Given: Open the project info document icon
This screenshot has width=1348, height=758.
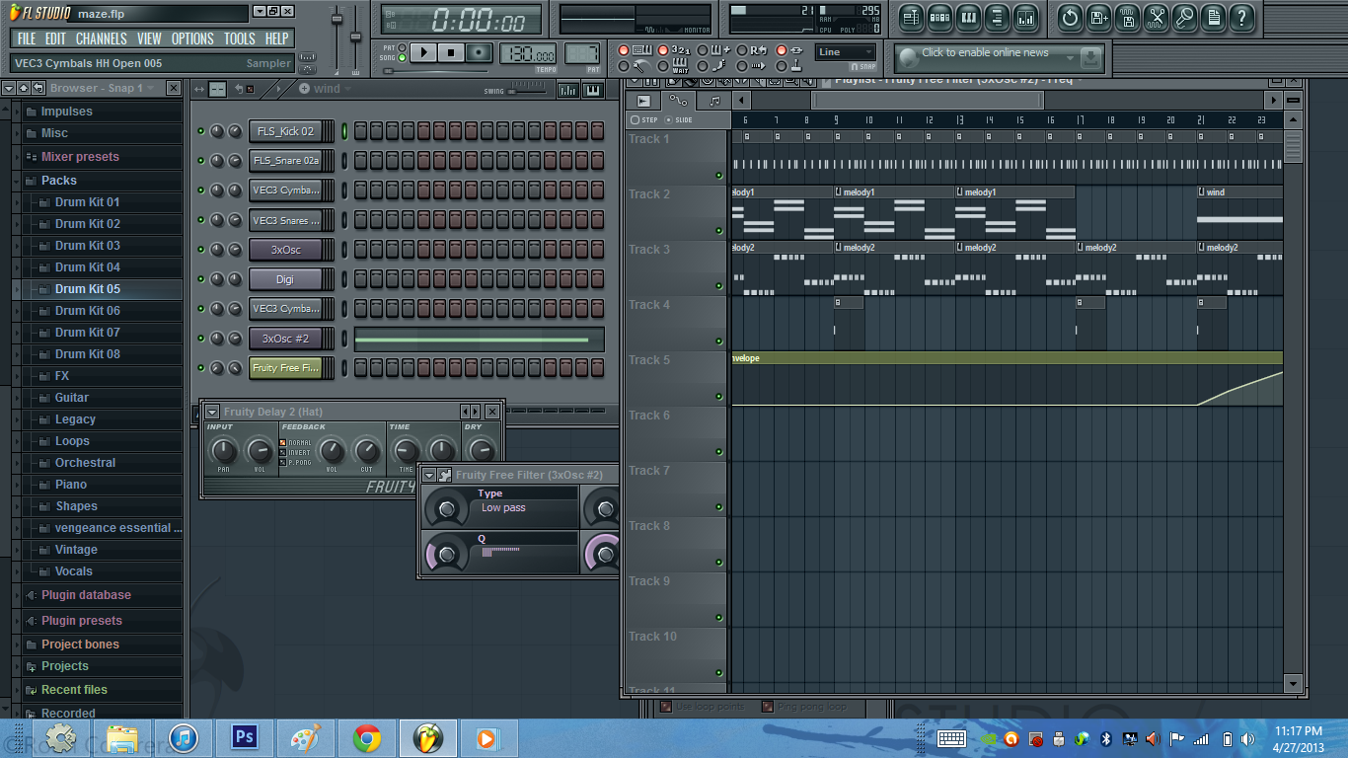Looking at the screenshot, I should click(1213, 17).
